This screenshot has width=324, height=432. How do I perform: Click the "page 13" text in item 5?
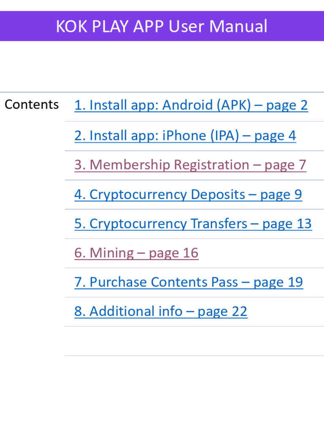(287, 224)
